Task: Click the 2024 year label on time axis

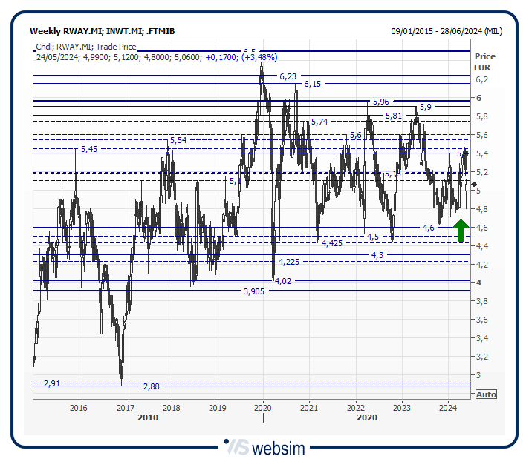Action: (448, 407)
